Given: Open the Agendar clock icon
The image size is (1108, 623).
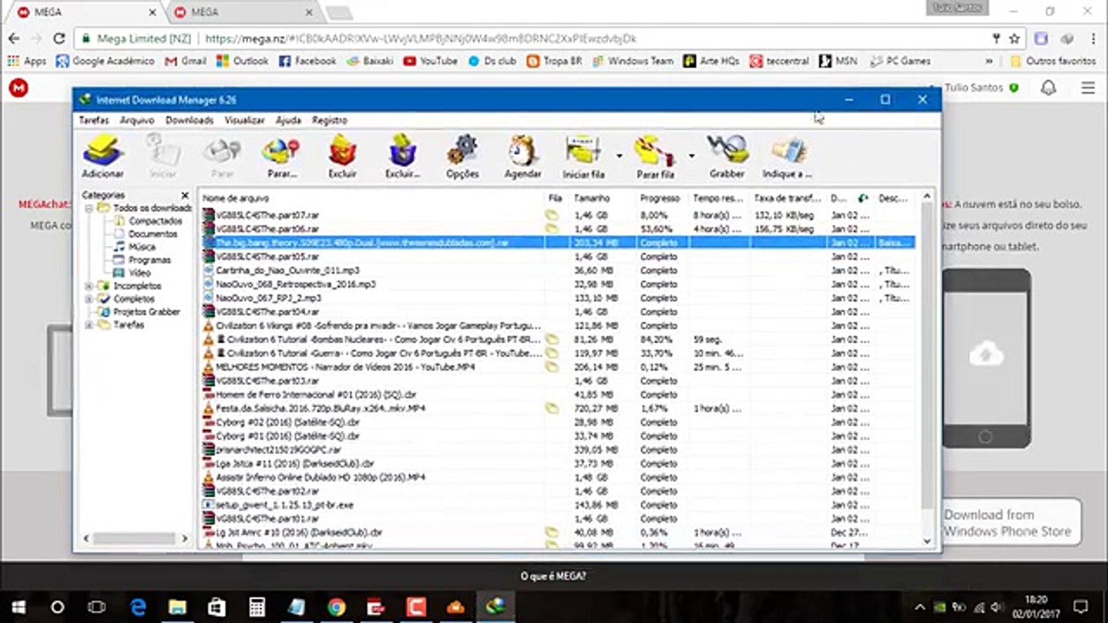Looking at the screenshot, I should point(523,156).
